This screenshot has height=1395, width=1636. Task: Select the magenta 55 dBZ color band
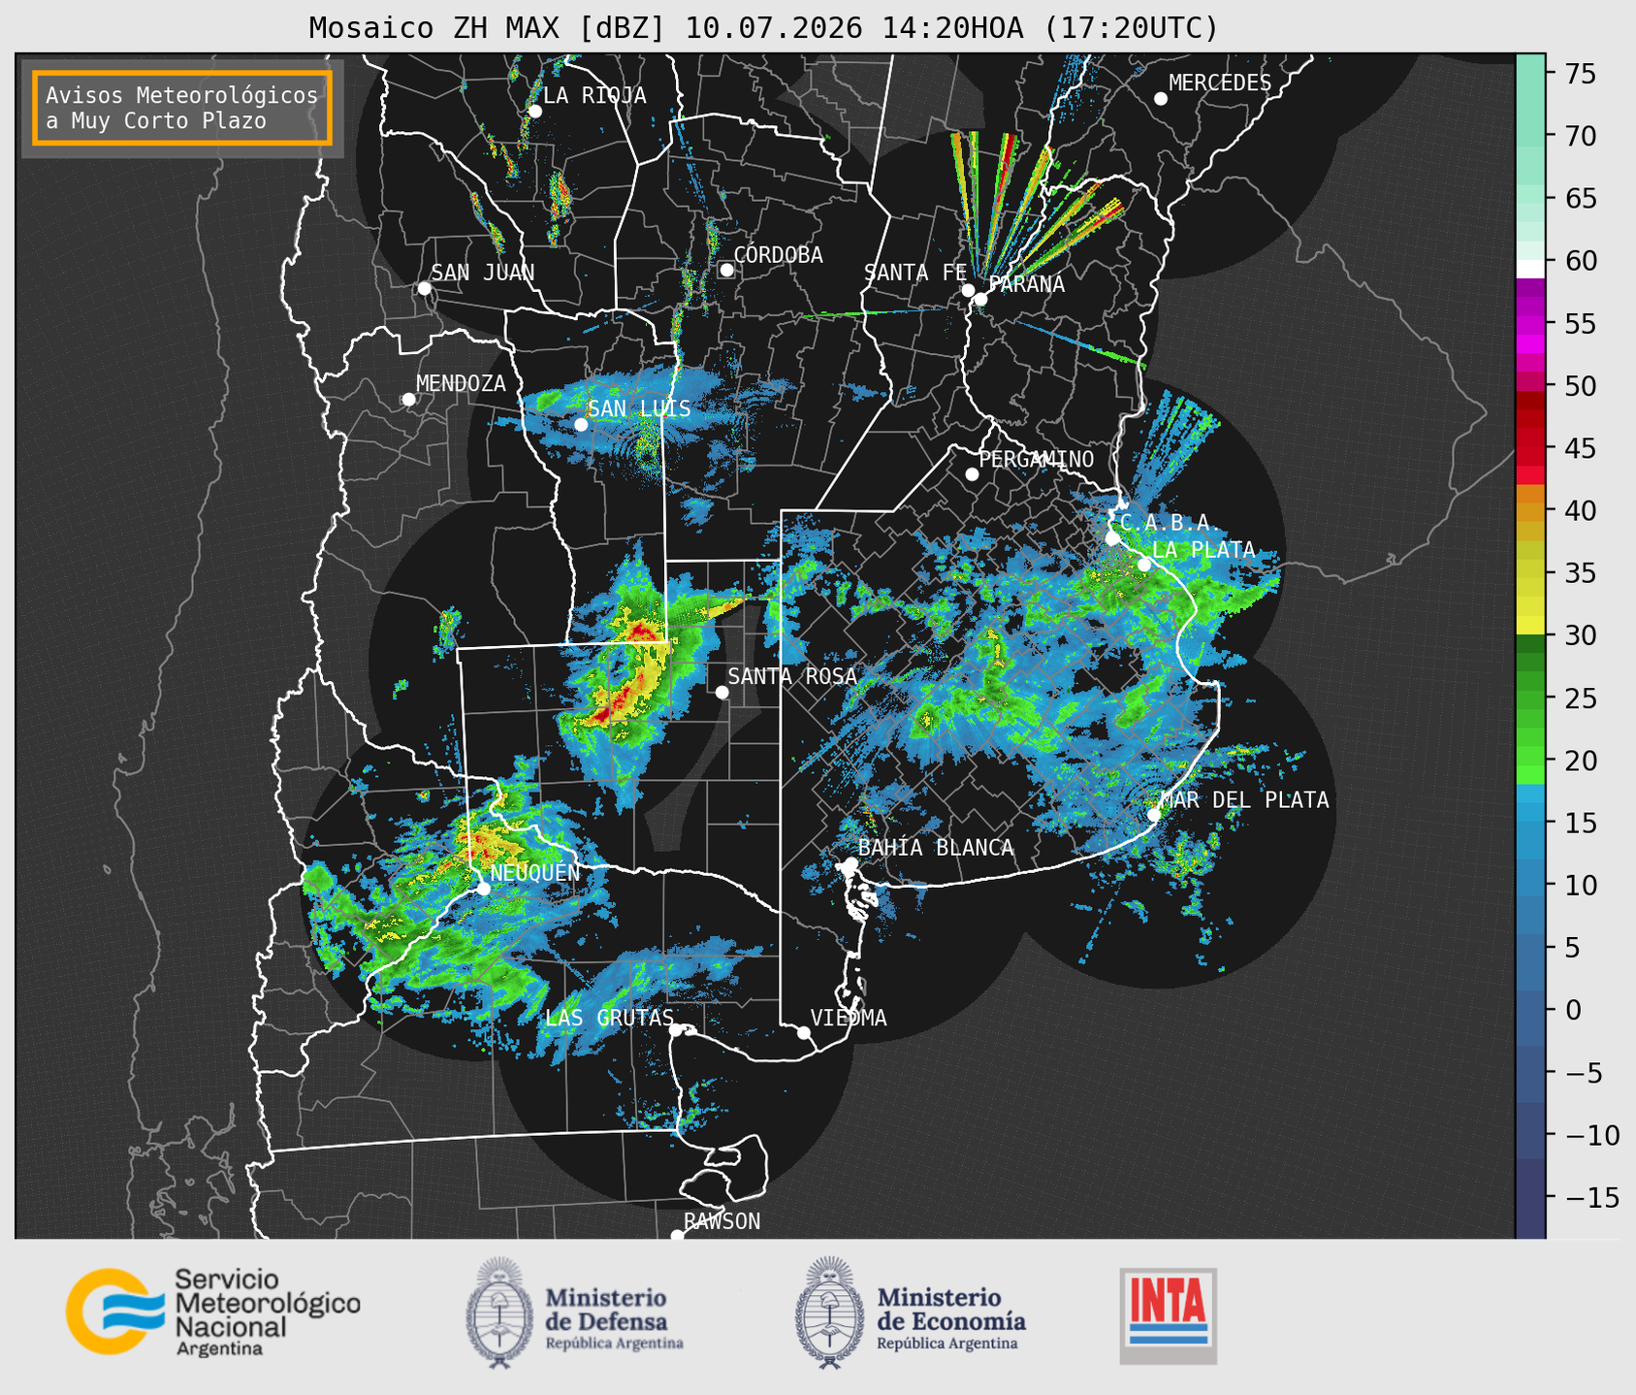pos(1529,323)
